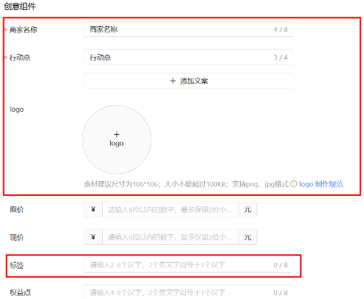This screenshot has width=364, height=299.
Task: Click the 4 / 8 character counter
Action: (x=280, y=30)
